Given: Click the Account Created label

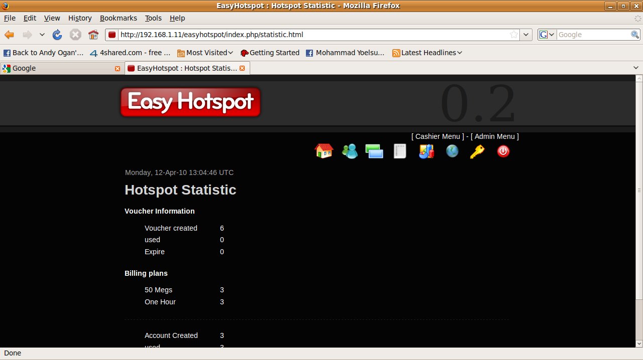Looking at the screenshot, I should pos(171,335).
